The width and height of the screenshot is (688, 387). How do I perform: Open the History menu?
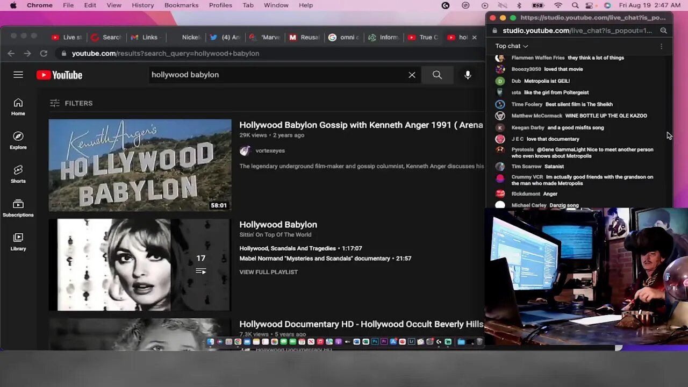point(143,5)
